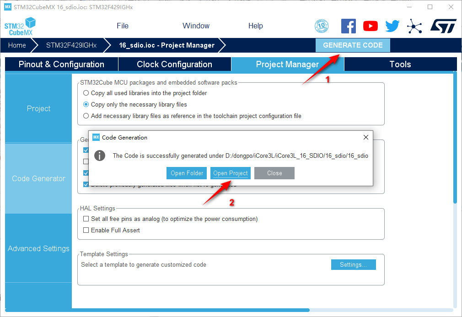Select Copy all used libraries option
Viewport: 462px width, 317px height.
[86, 93]
